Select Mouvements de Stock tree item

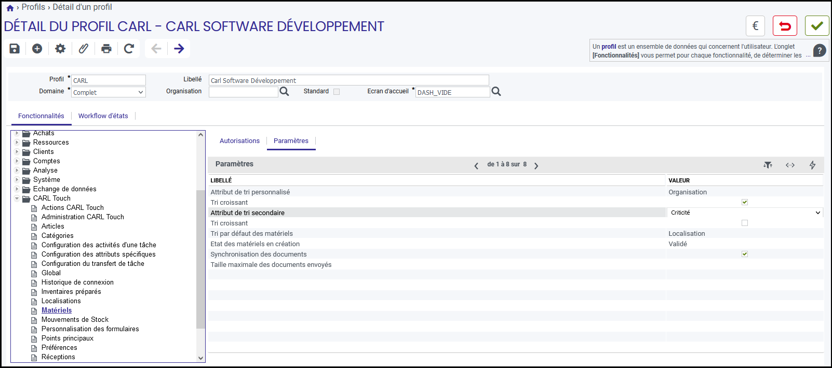(x=75, y=320)
